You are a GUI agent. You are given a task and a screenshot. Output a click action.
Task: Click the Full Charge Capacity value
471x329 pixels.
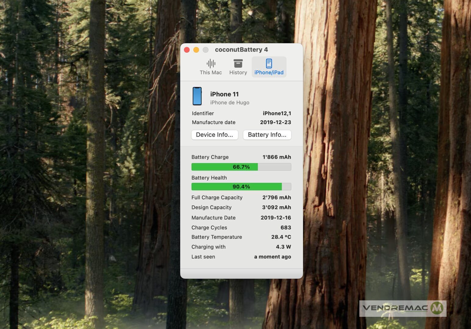276,197
